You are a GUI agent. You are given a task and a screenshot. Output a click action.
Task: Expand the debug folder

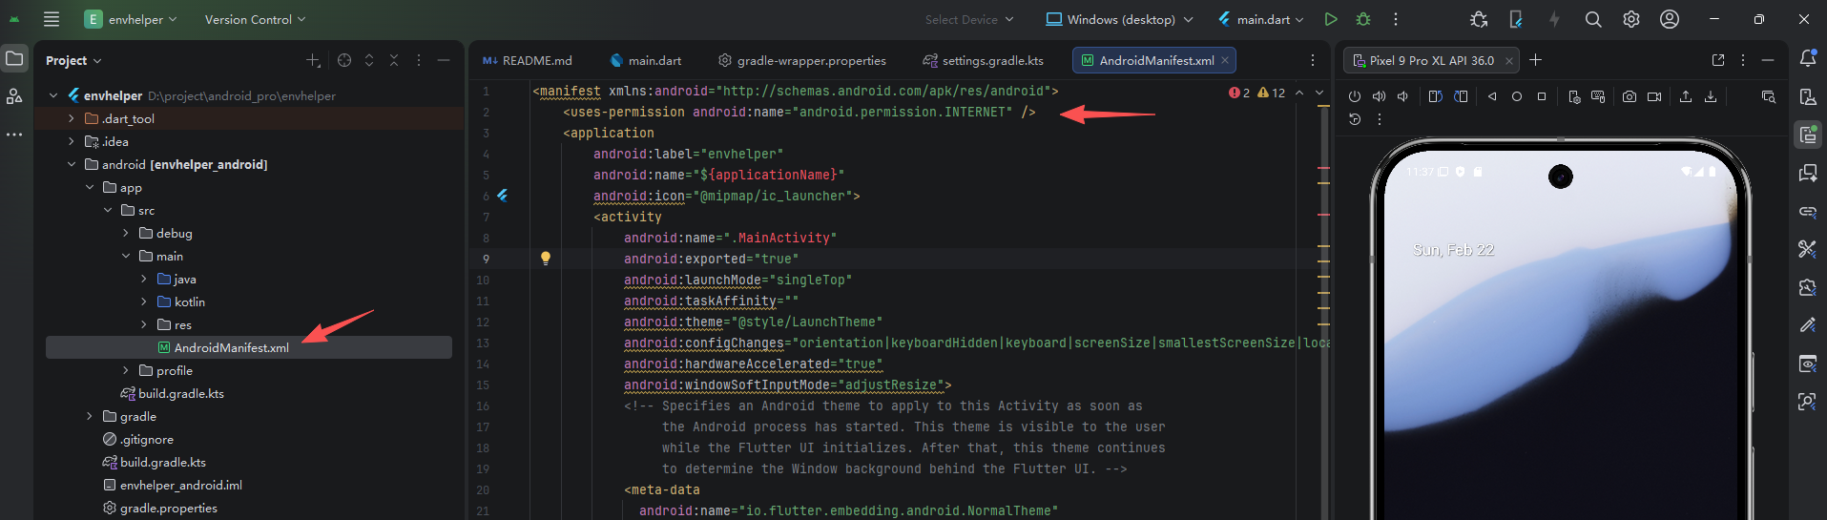126,233
